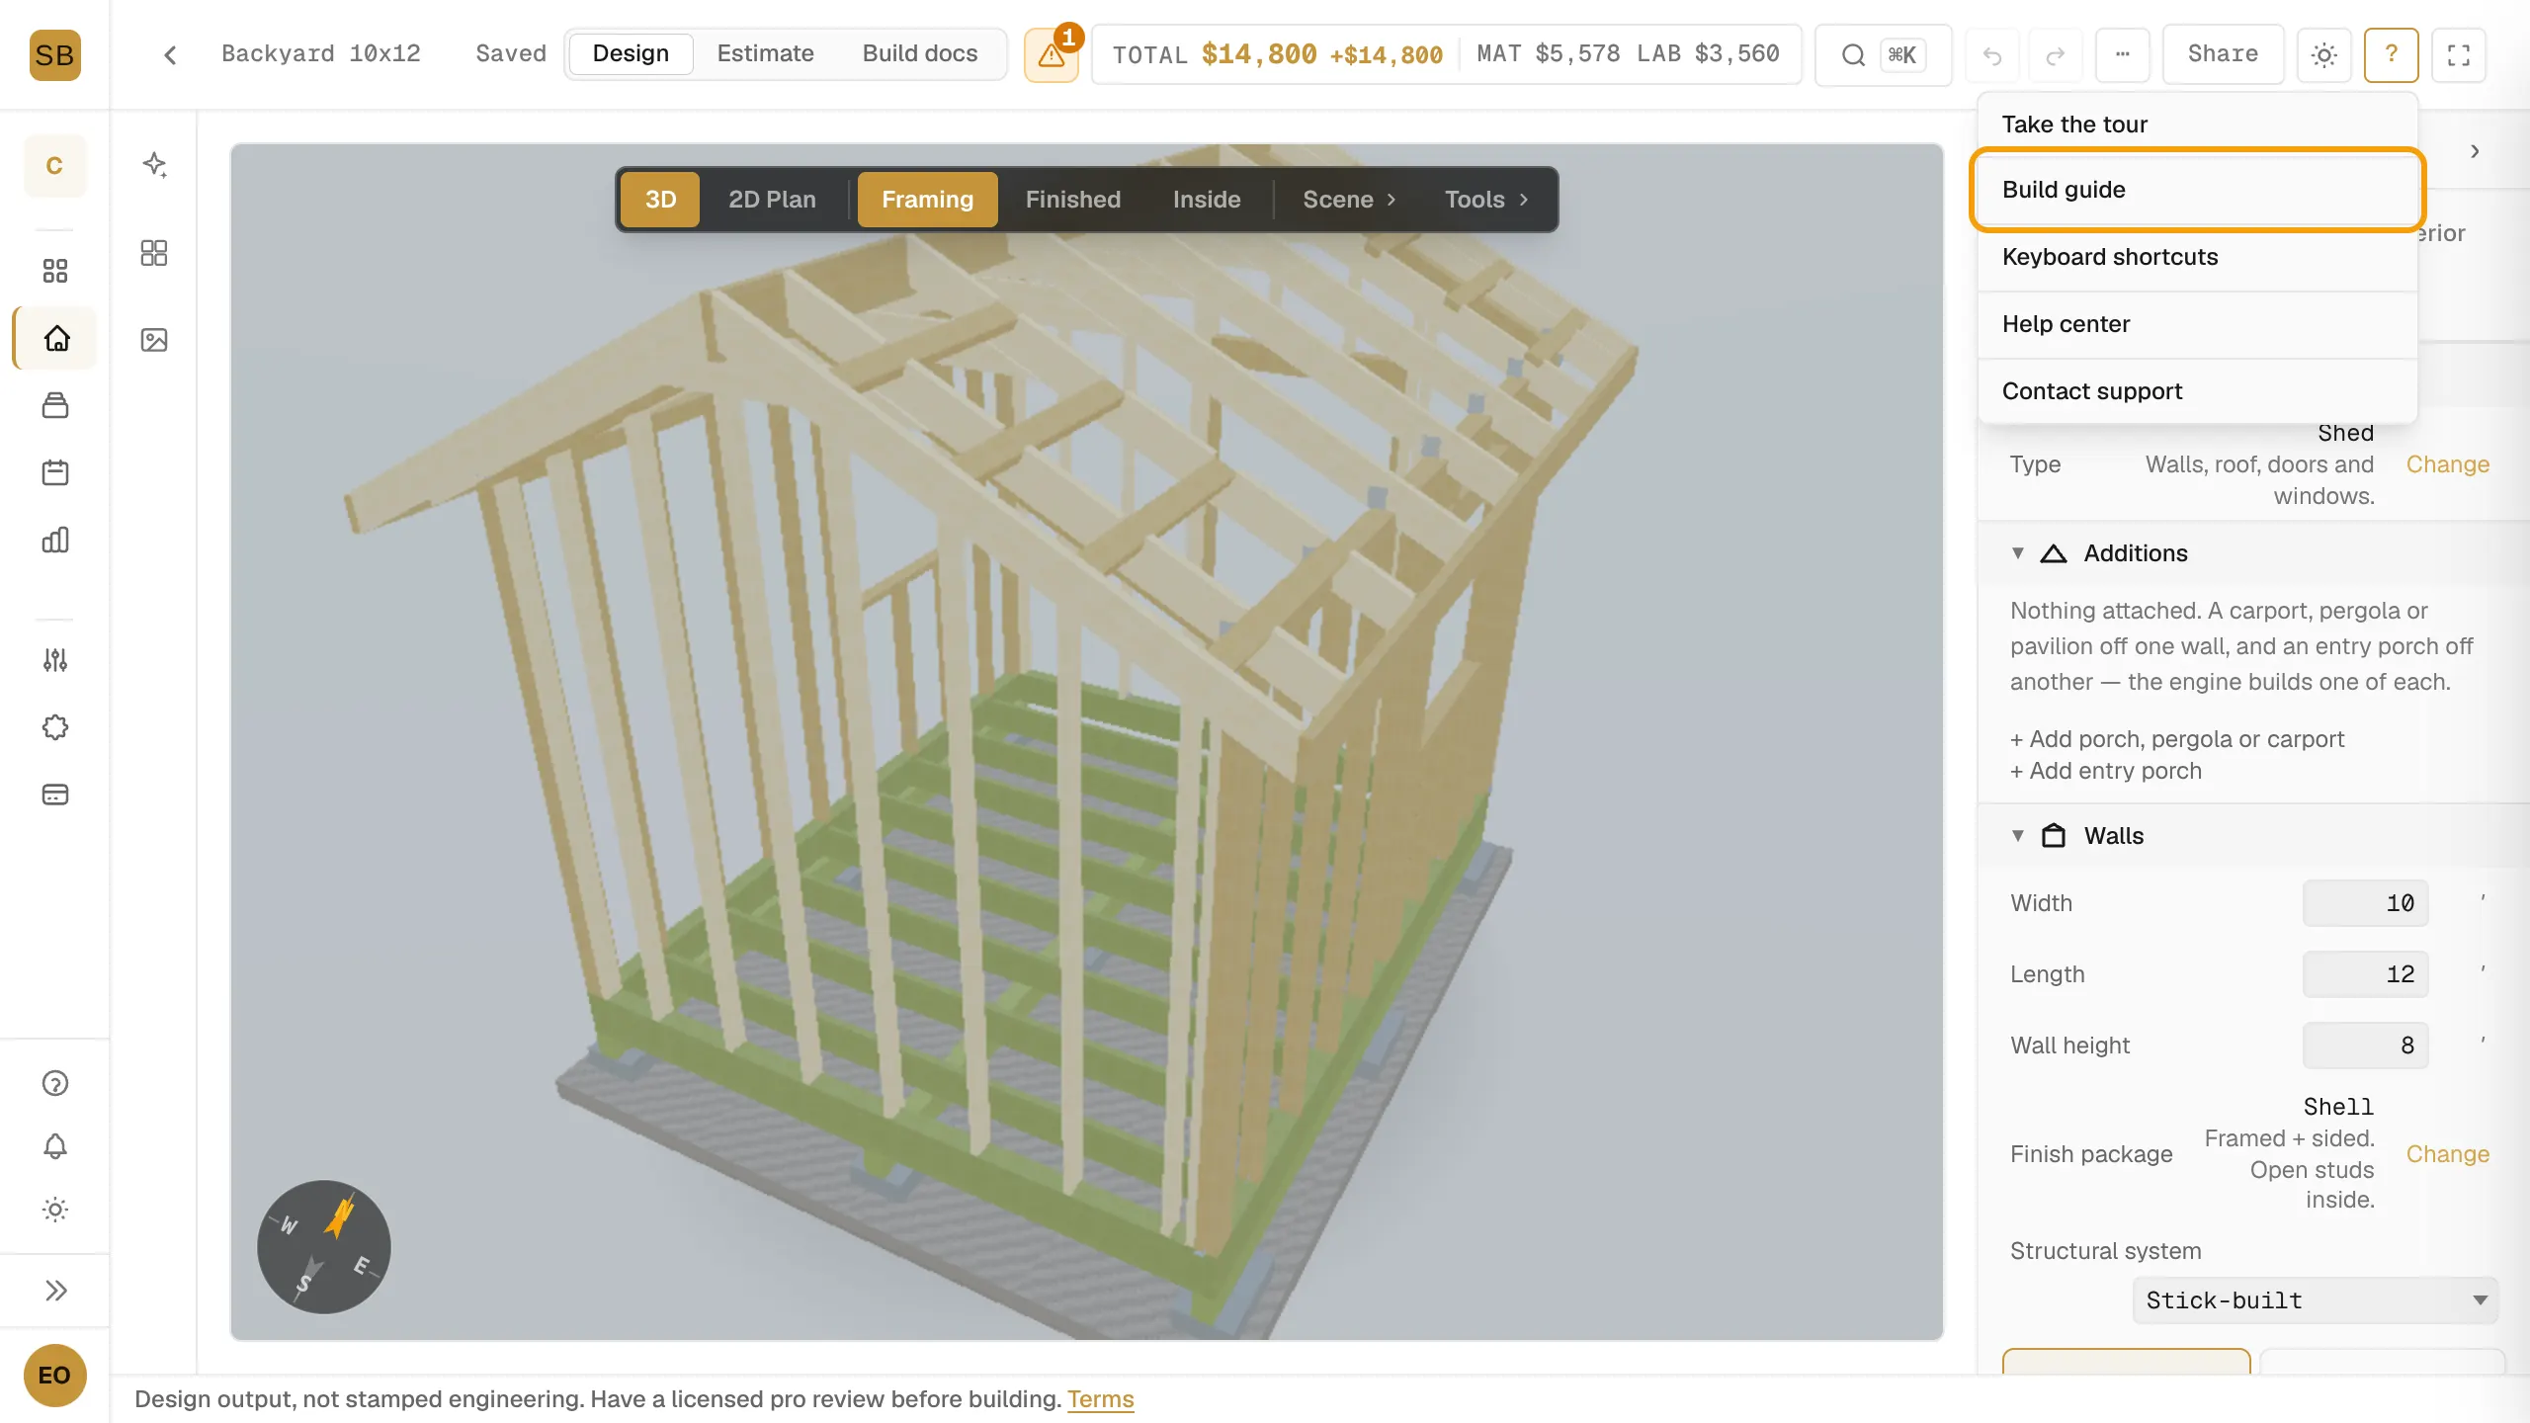Open the dashboard grid icon in left sidebar
2530x1423 pixels.
point(55,271)
